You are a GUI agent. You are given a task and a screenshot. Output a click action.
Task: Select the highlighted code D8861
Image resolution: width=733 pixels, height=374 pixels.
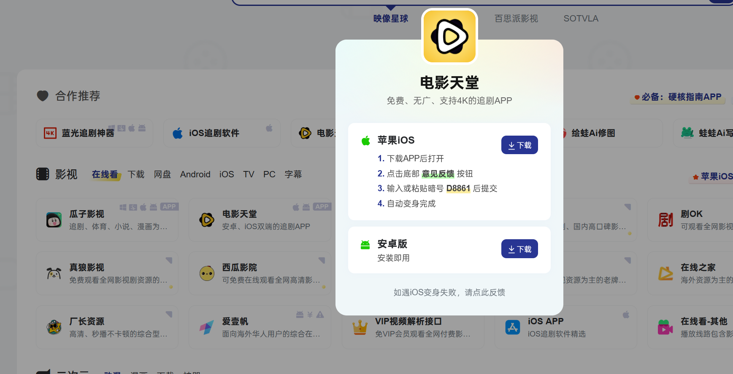click(x=458, y=188)
